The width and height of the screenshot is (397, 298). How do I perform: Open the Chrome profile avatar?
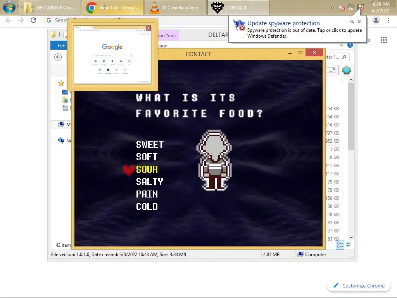(x=376, y=20)
